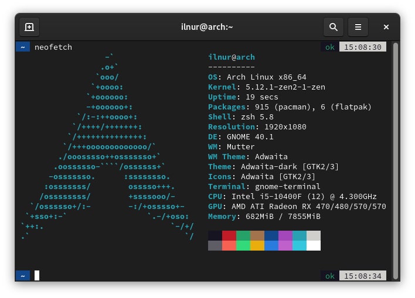This screenshot has width=415, height=298.
Task: Click the OS: Arch Linux x86_64 line
Action: [257, 77]
